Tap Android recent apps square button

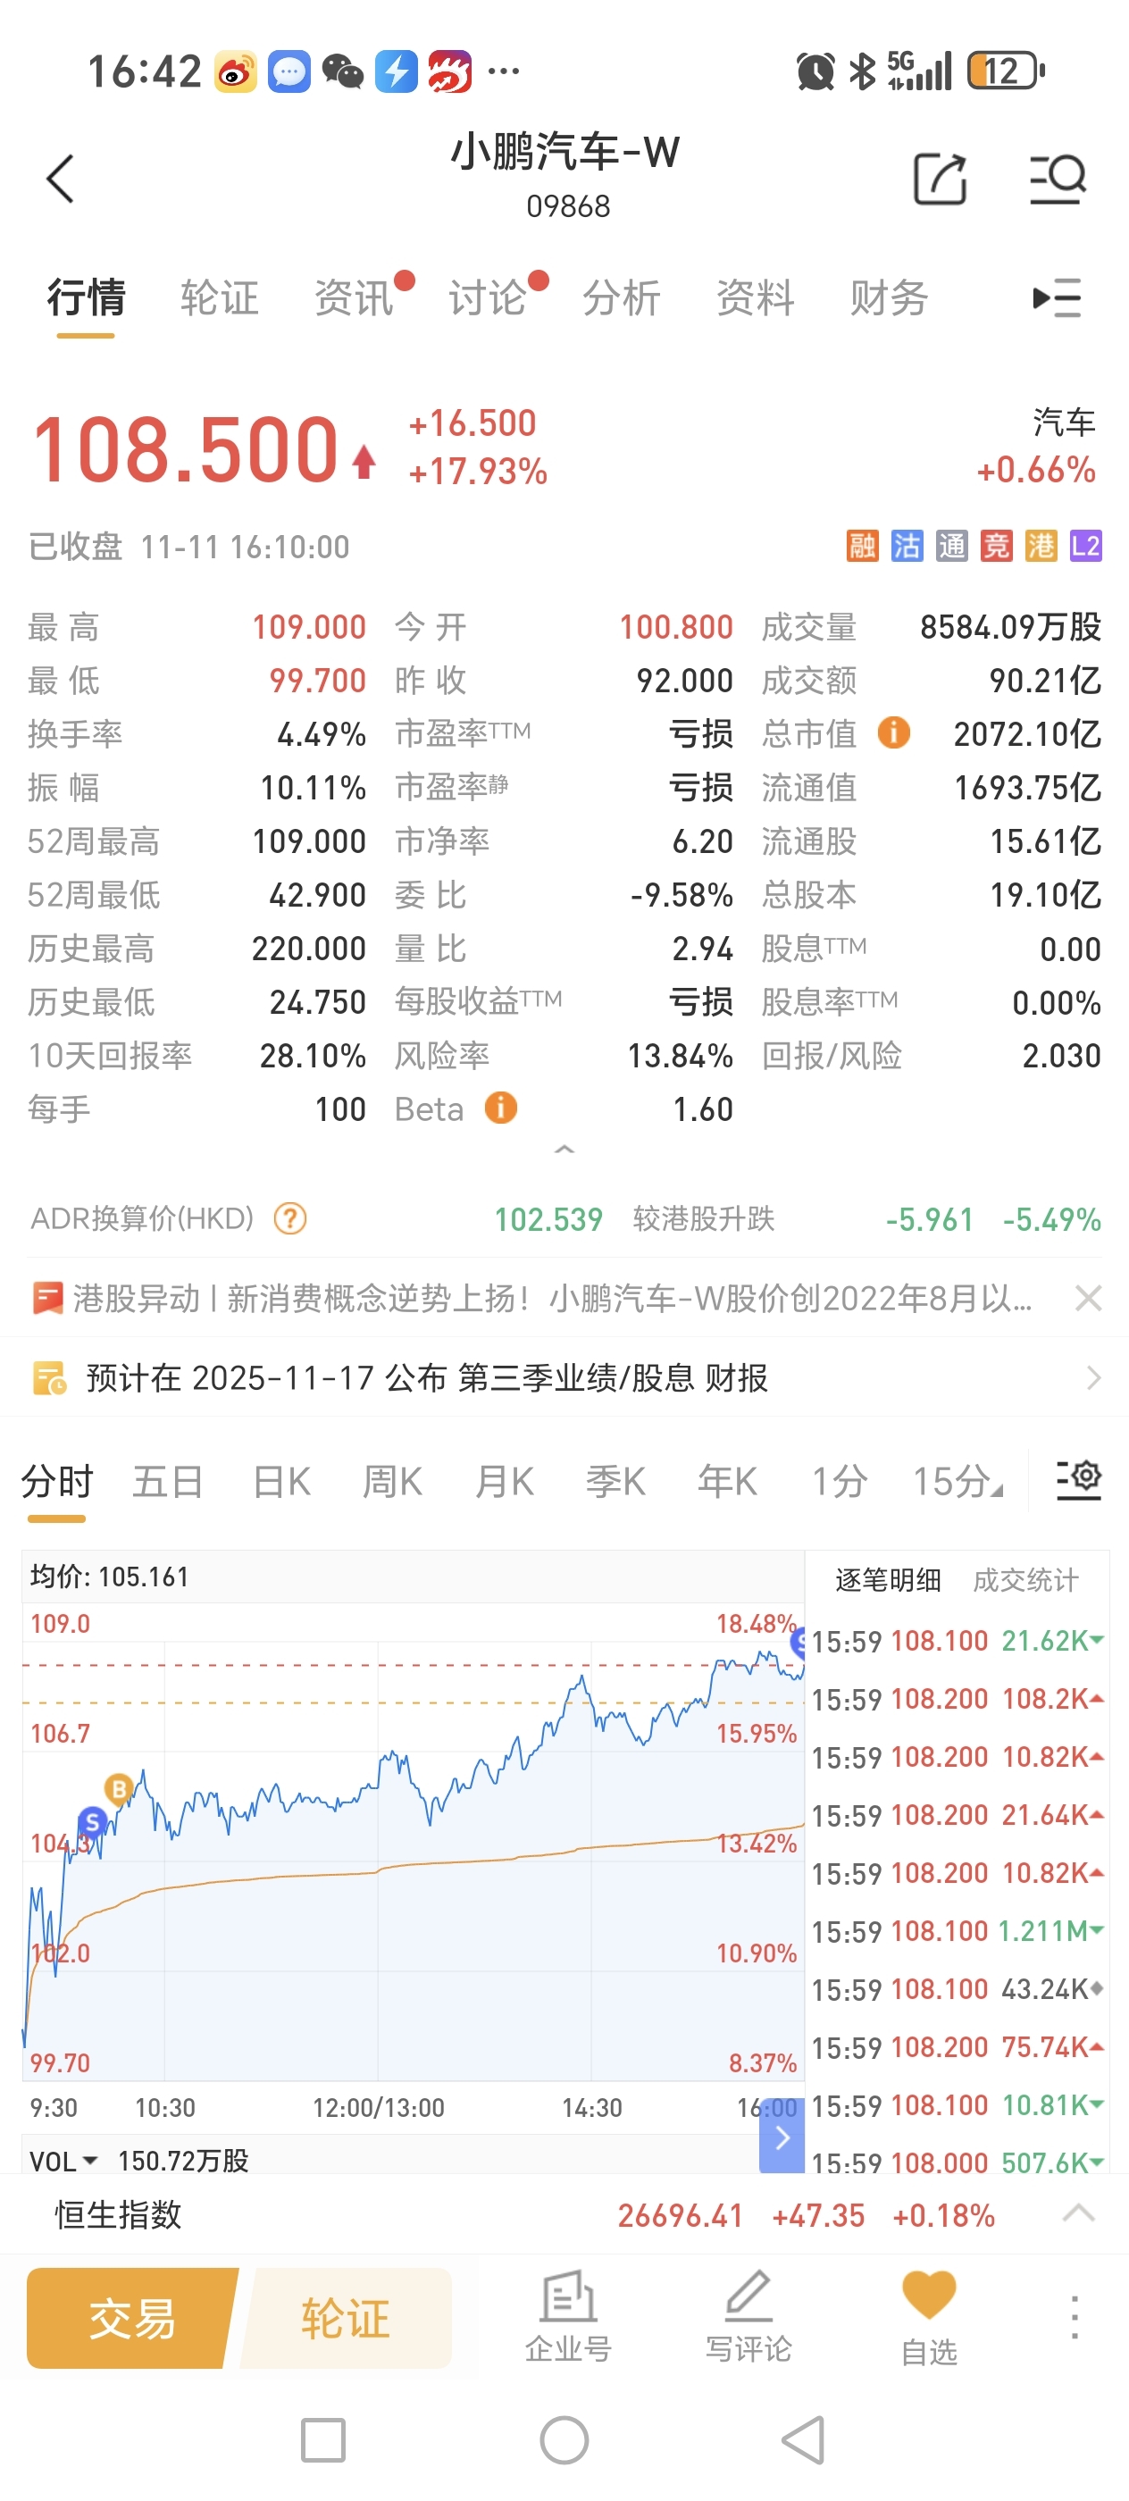[x=323, y=2440]
